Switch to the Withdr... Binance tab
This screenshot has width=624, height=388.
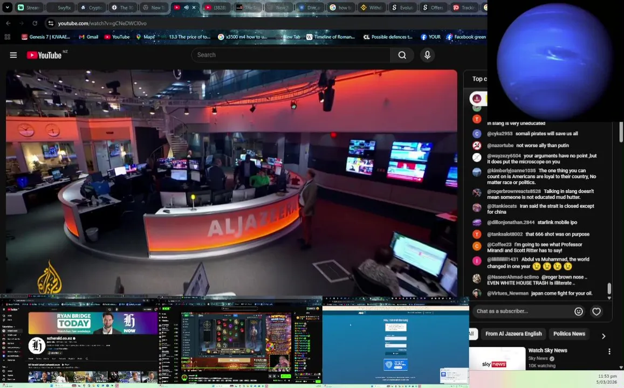[x=371, y=8]
